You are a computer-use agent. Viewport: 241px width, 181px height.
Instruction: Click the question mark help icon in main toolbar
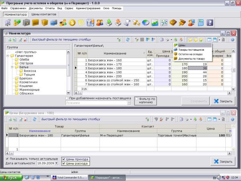[210, 23]
